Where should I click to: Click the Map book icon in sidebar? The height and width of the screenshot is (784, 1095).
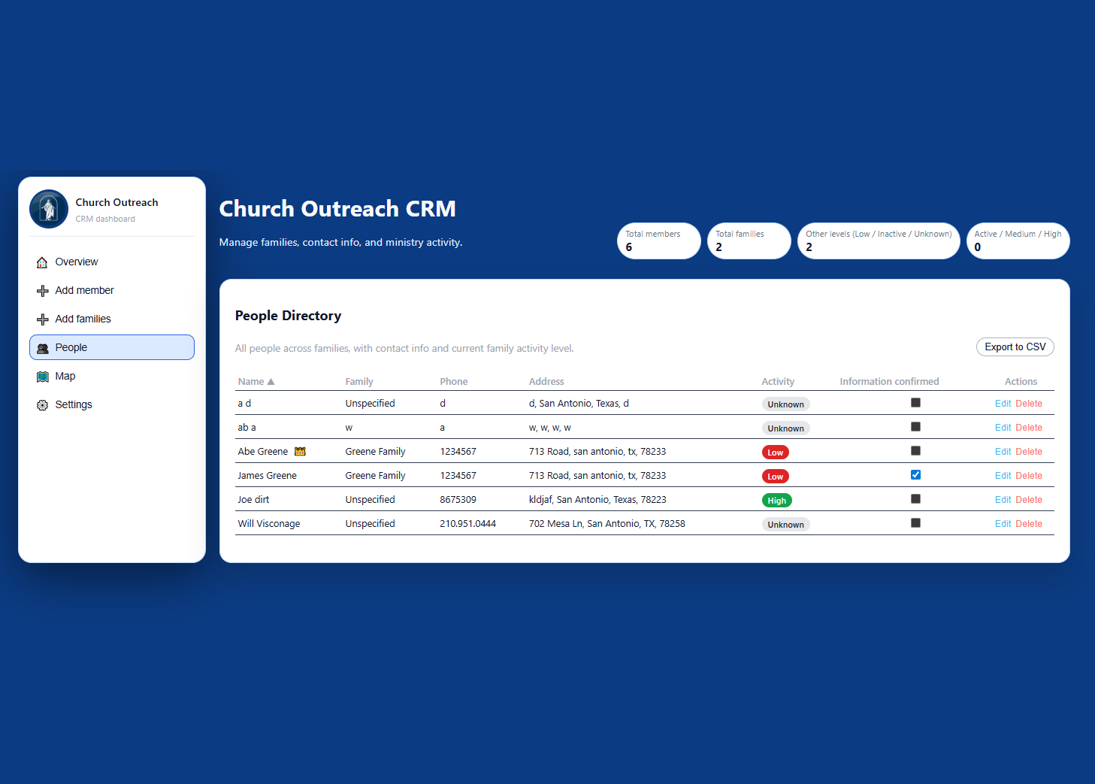click(x=43, y=376)
